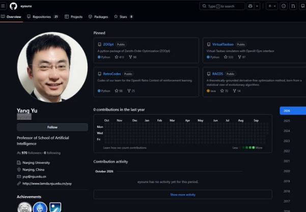The width and height of the screenshot is (306, 212).
Task: Open the RetroCodes pinned repository
Action: click(x=112, y=74)
